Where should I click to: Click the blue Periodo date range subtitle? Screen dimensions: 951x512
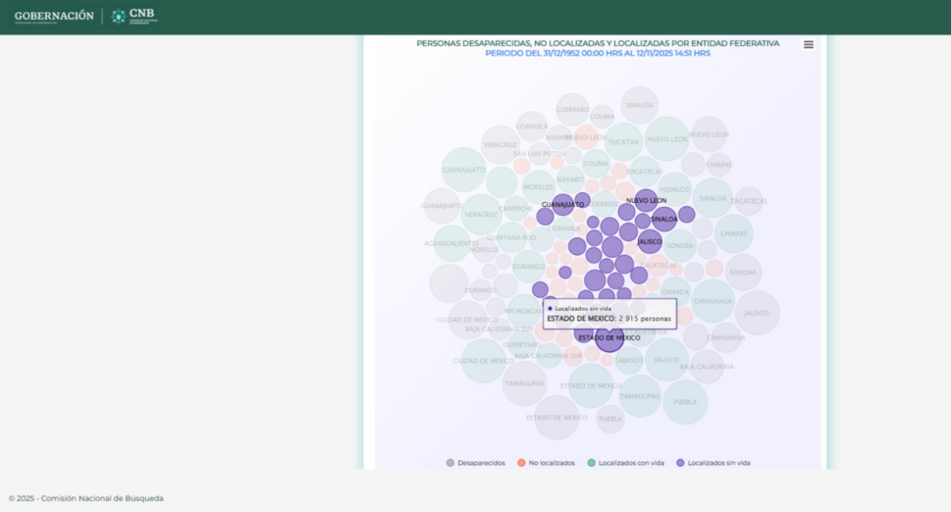click(598, 54)
